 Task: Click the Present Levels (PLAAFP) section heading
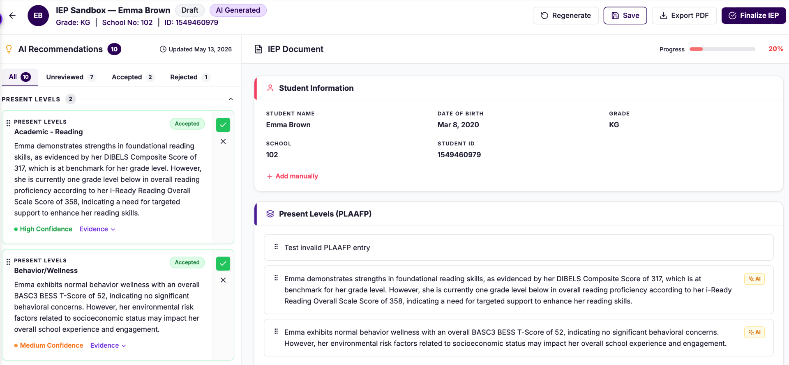325,213
